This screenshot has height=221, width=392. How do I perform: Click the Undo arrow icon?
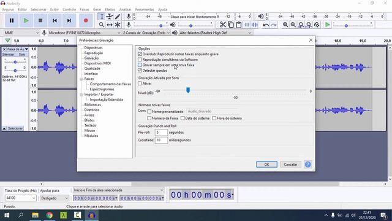(x=266, y=25)
